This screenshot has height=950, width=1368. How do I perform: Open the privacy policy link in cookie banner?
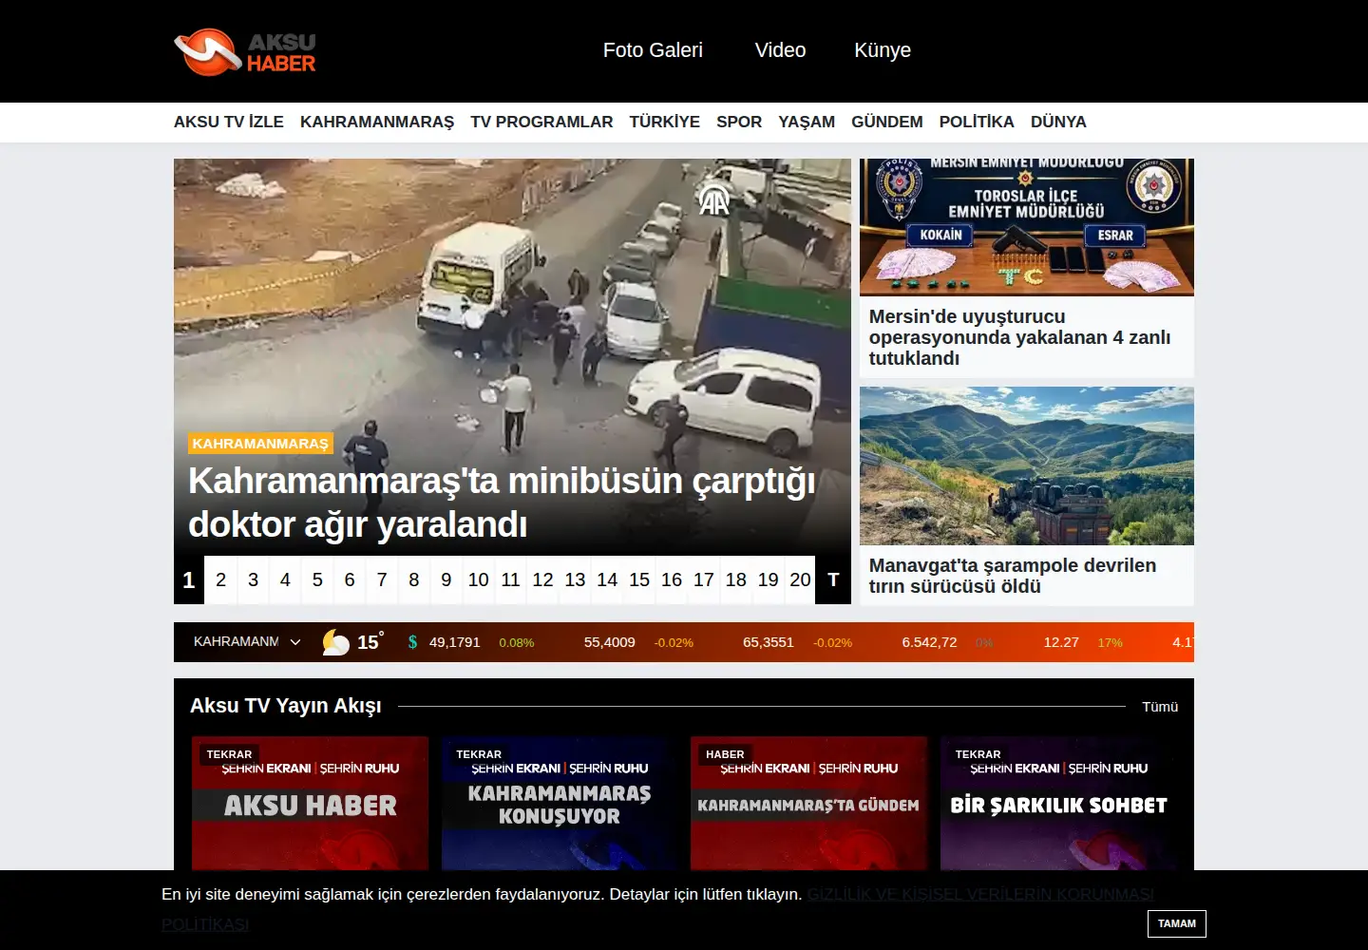[x=657, y=909]
